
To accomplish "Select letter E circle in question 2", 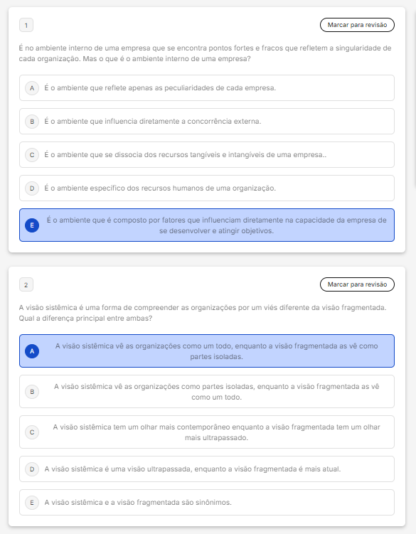I will tap(32, 503).
